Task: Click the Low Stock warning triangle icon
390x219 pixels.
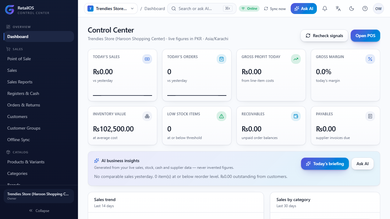Action: pyautogui.click(x=222, y=116)
